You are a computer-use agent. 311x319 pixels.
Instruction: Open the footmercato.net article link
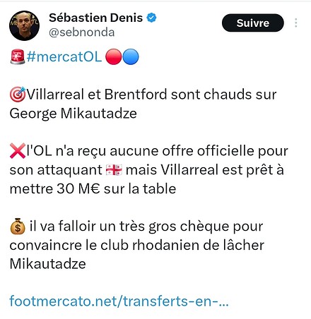[119, 301]
